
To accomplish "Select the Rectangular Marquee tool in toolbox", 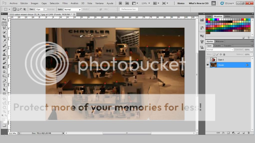I will click(x=4, y=24).
